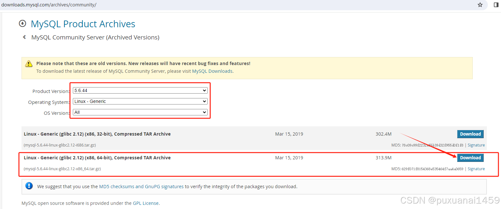Screen dimensions: 501x209
Task: Click the Operating System label
Action: pos(49,102)
